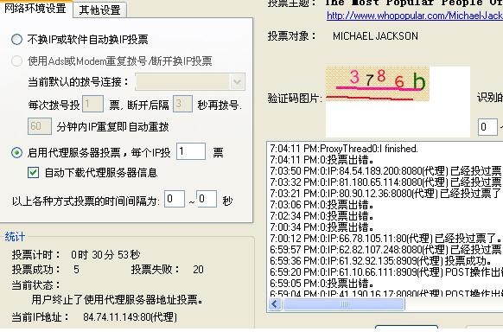Click the maximum vote interval field
Screen dimensions: 503x332
pyautogui.click(x=207, y=199)
